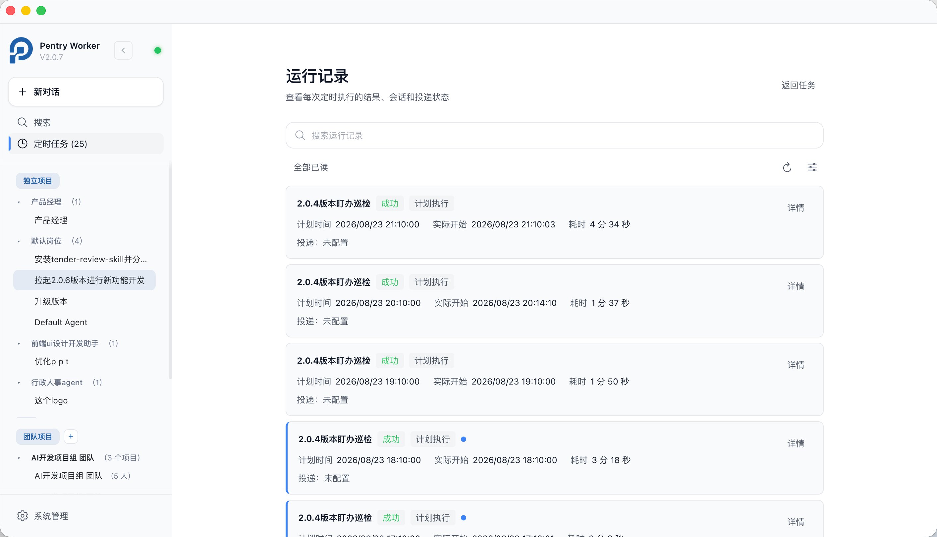Click the 系统管理 gear icon

pos(23,516)
